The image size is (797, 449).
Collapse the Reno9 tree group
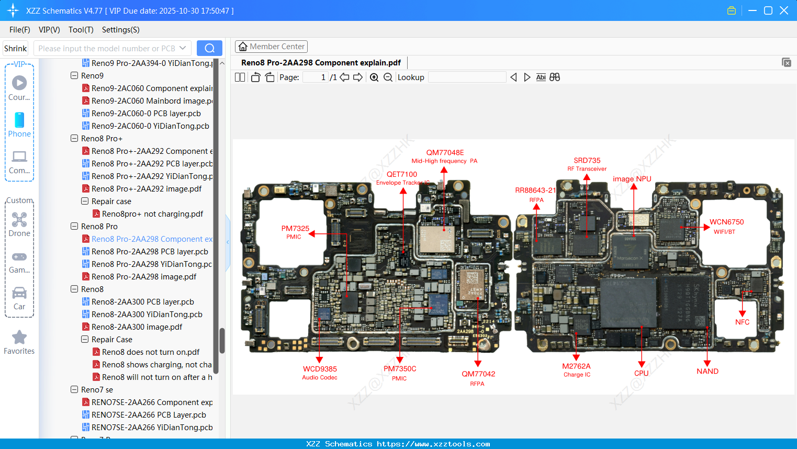pos(74,75)
